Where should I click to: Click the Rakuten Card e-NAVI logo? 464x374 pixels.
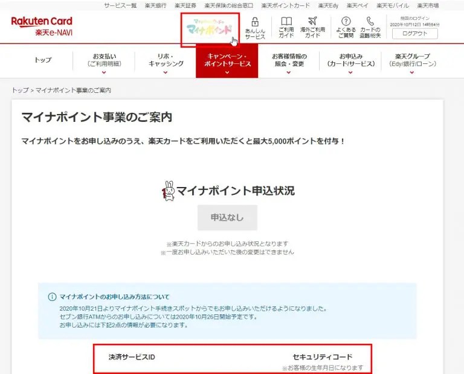[x=42, y=27]
